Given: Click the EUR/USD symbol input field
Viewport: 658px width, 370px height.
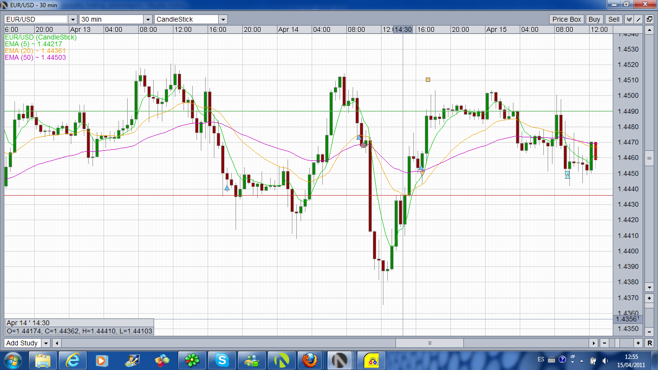Looking at the screenshot, I should pos(36,19).
